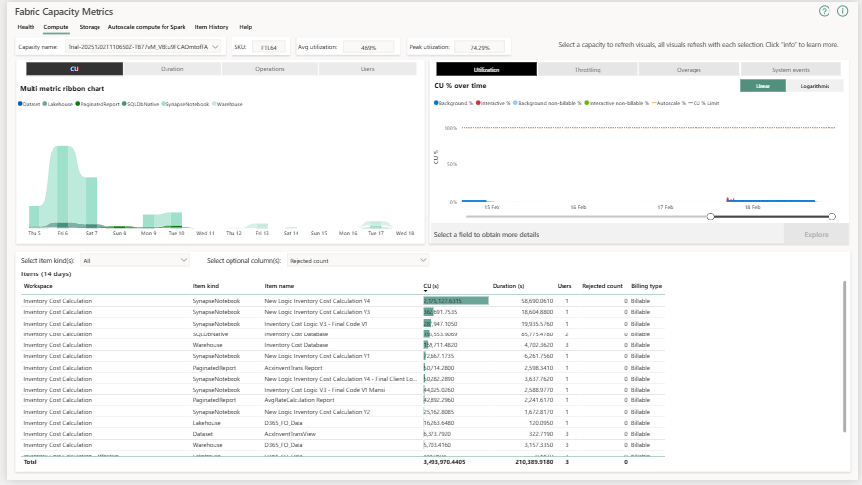The image size is (862, 485).
Task: Open the help question mark icon
Action: tap(824, 11)
